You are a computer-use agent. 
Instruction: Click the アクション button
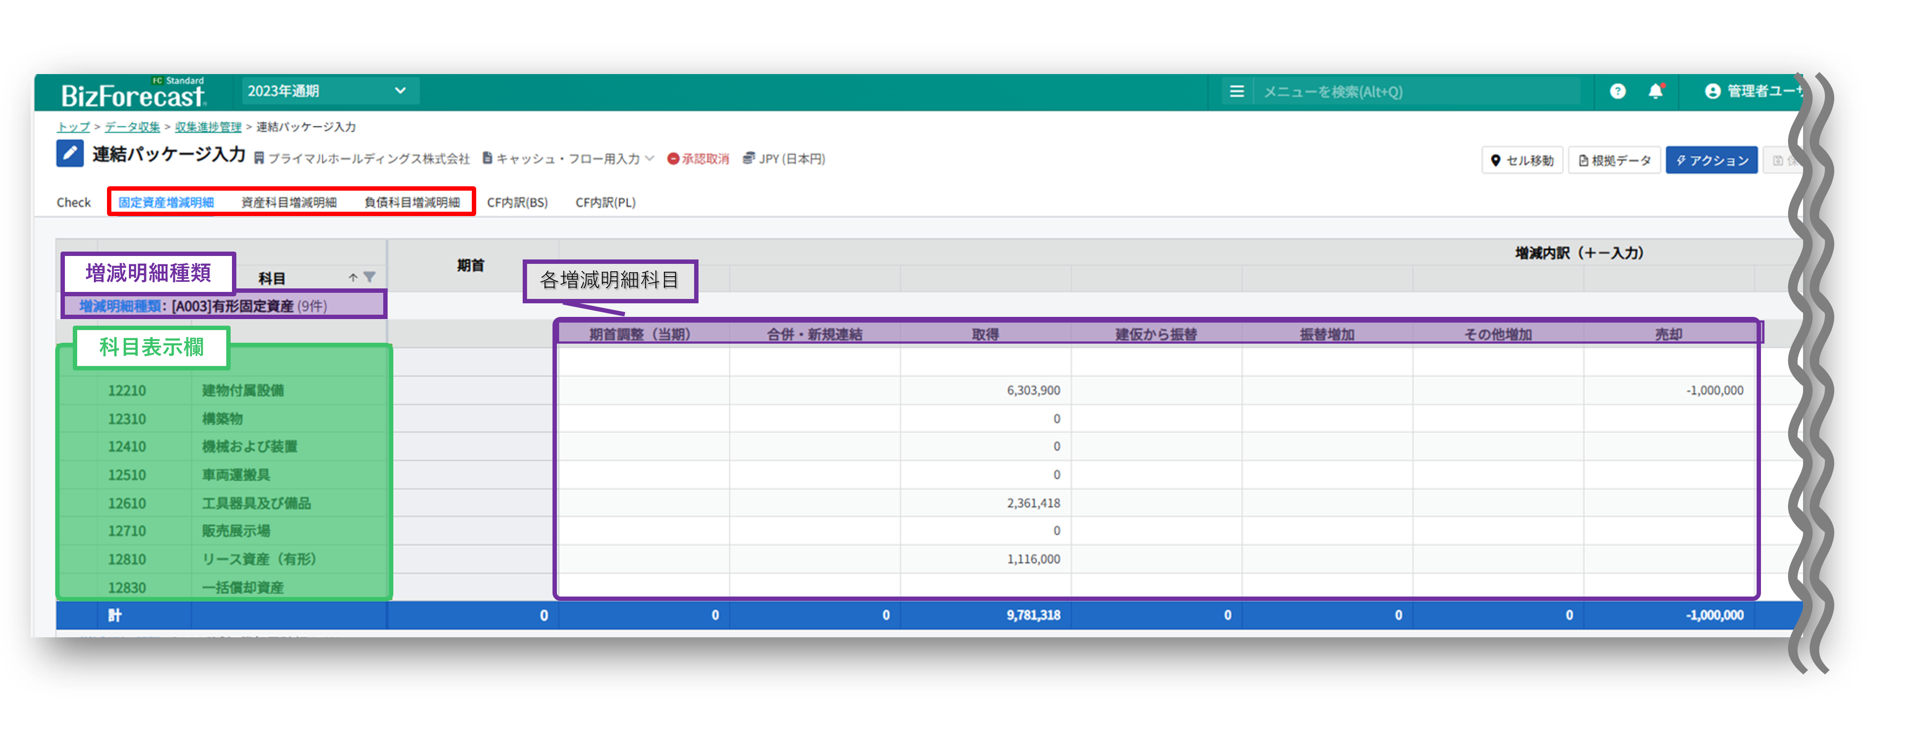tap(1711, 160)
